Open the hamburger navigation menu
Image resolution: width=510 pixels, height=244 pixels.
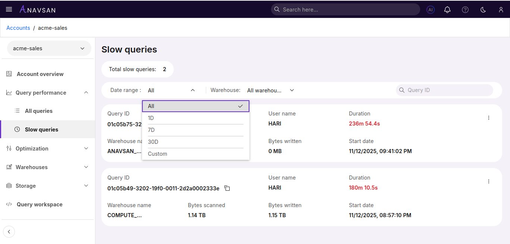tap(9, 9)
